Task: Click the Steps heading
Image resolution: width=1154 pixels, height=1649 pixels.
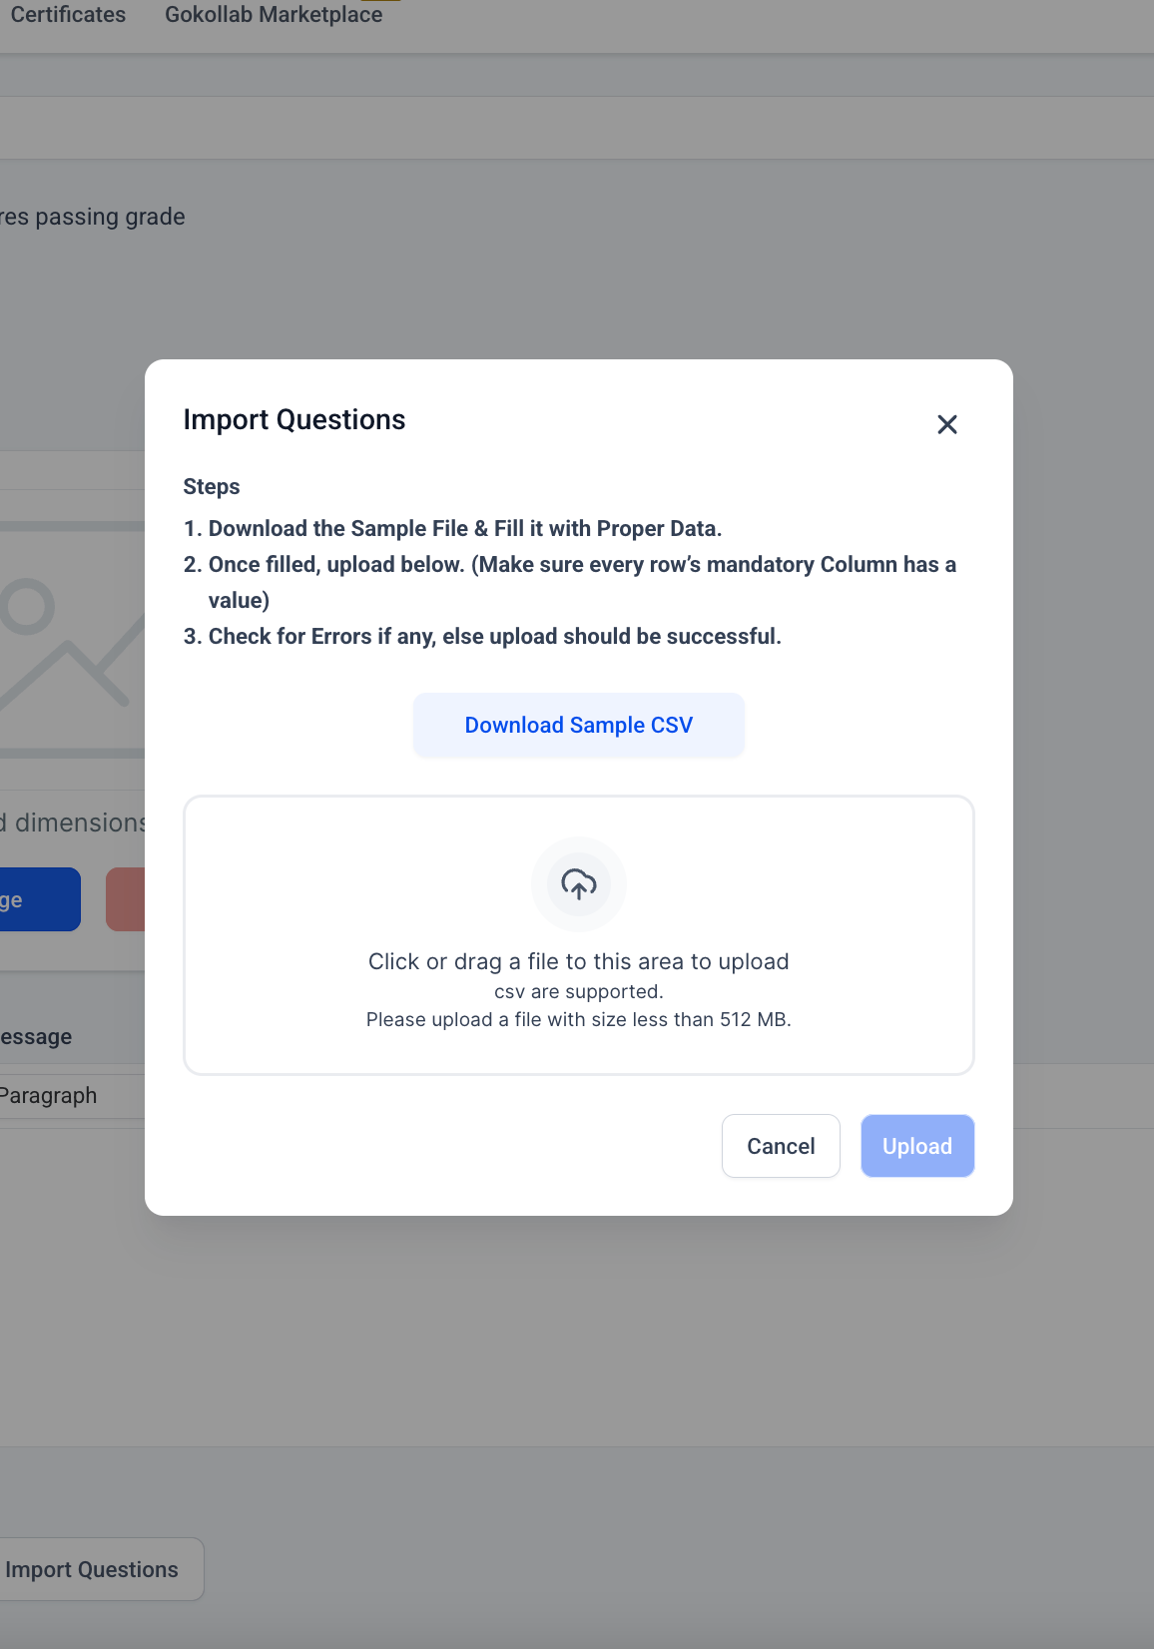Action: pyautogui.click(x=212, y=486)
